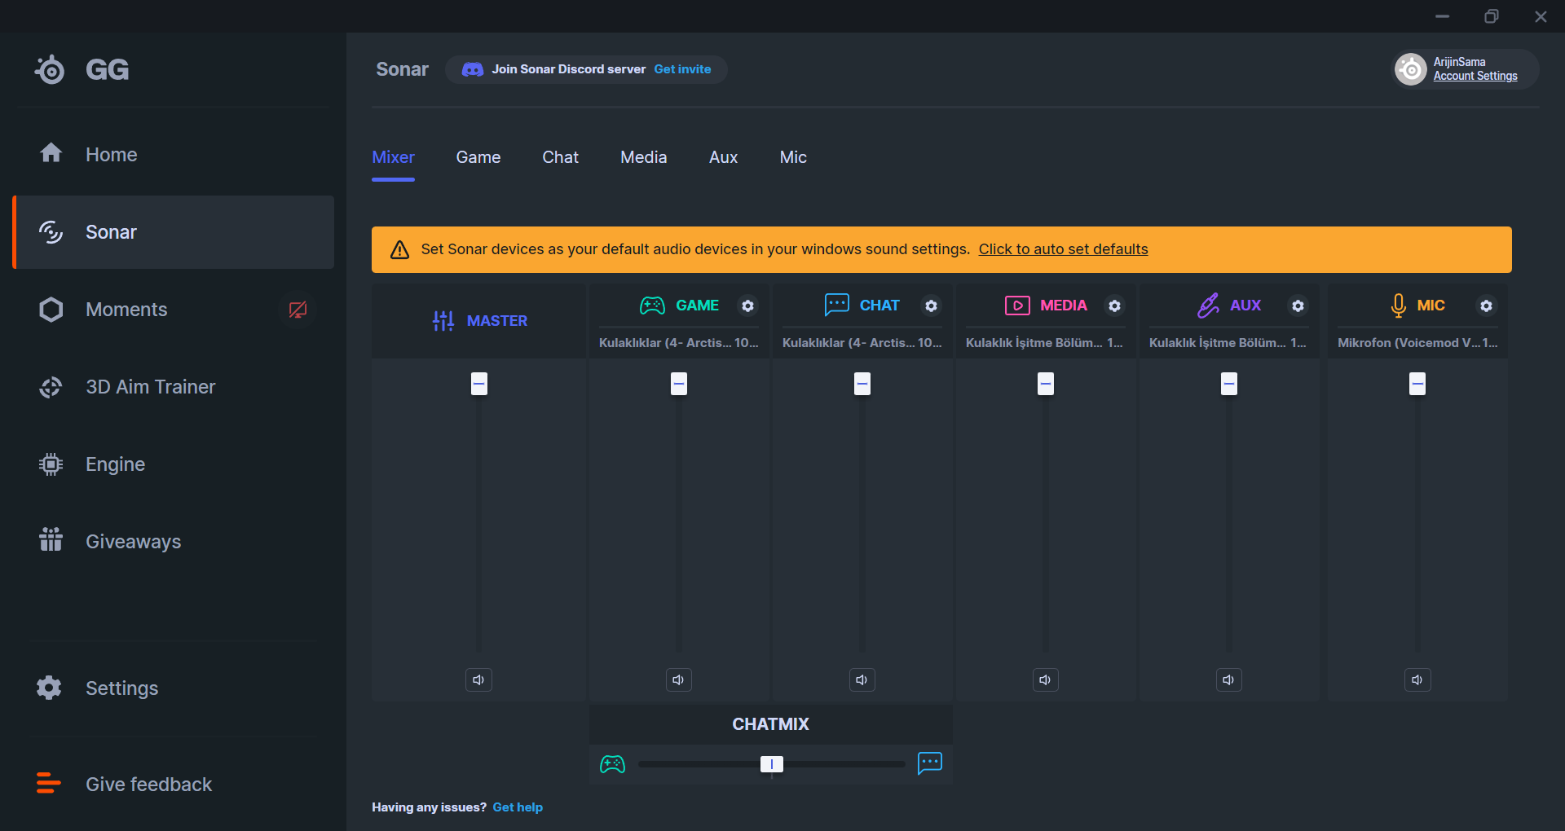Open the Media output device dropdown

[x=1045, y=343]
